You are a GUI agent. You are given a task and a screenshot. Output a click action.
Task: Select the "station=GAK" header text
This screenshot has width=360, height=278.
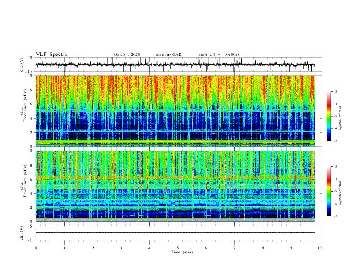(x=169, y=55)
